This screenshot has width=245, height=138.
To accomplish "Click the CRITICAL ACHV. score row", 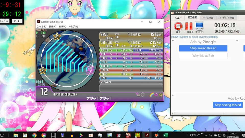I will click(131, 44).
